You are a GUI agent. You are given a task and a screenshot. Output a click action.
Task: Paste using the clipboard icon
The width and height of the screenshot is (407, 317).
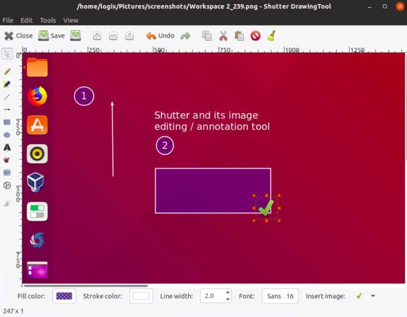[239, 36]
